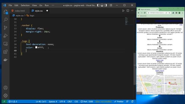The height and width of the screenshot is (104, 185).
Task: Open the File menu
Action: pyautogui.click(x=10, y=5)
